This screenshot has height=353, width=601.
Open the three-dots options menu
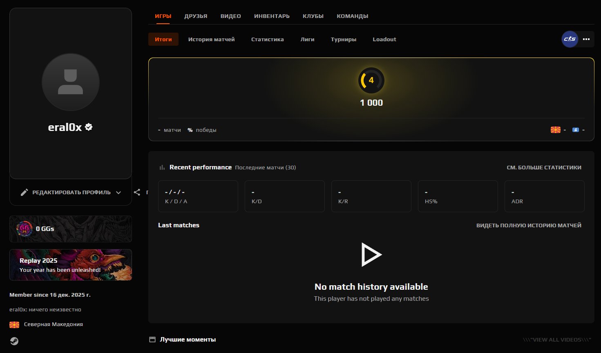pyautogui.click(x=586, y=39)
